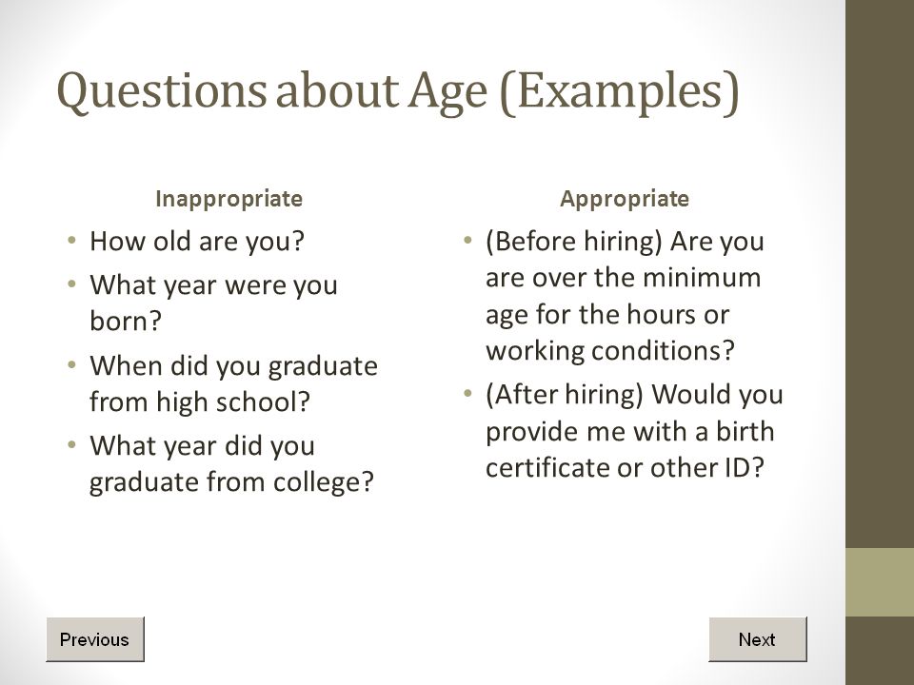Click the bullet beside 'When did you graduate'
Screen dimensions: 914x685
click(x=71, y=364)
